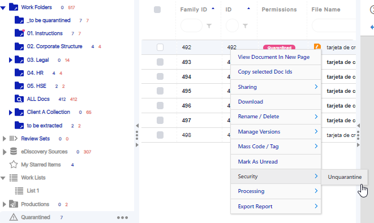Expand the 03. Legal folder
Image resolution: width=374 pixels, height=223 pixels.
click(11, 60)
